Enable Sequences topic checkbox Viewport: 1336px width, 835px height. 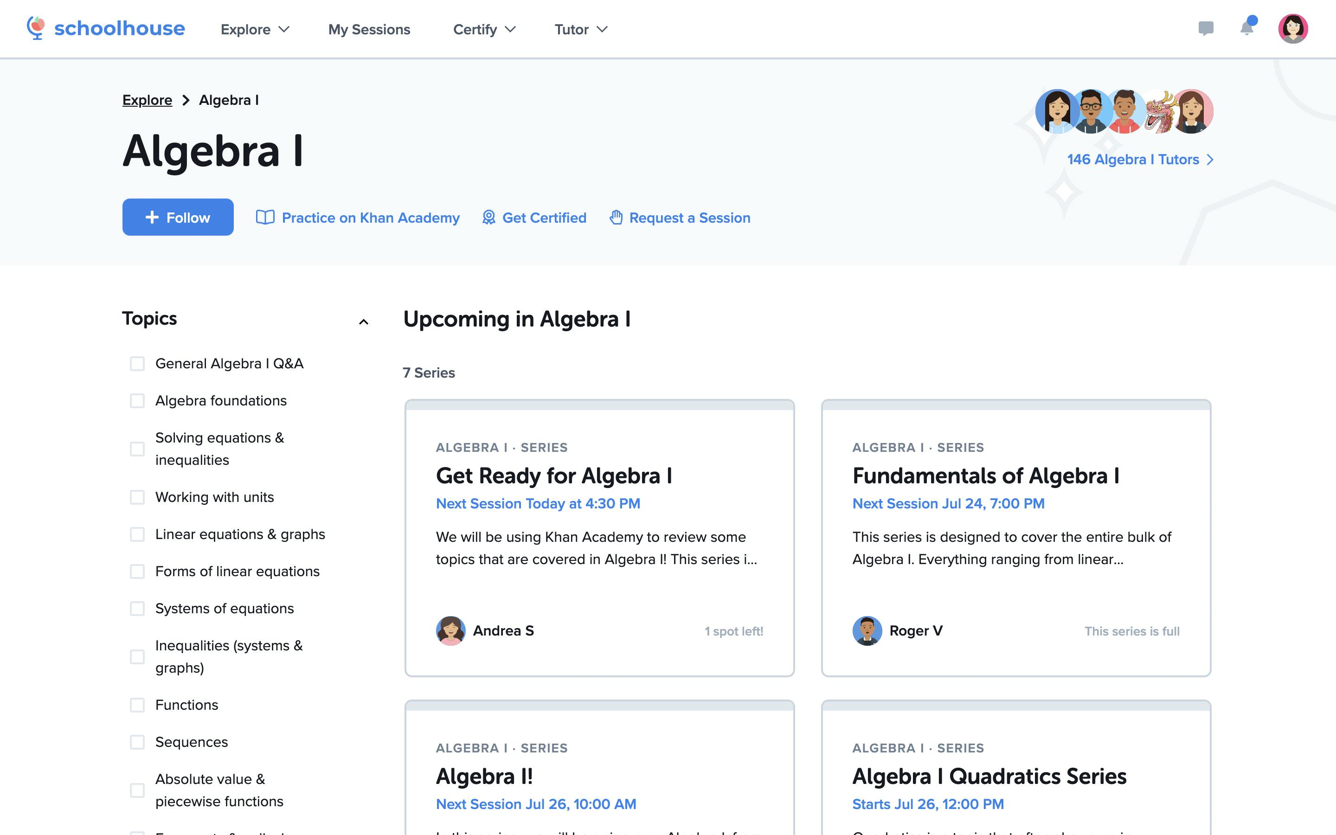pos(137,742)
